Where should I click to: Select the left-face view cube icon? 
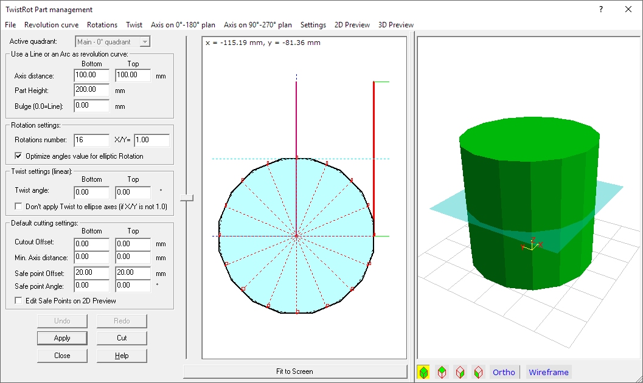click(479, 372)
